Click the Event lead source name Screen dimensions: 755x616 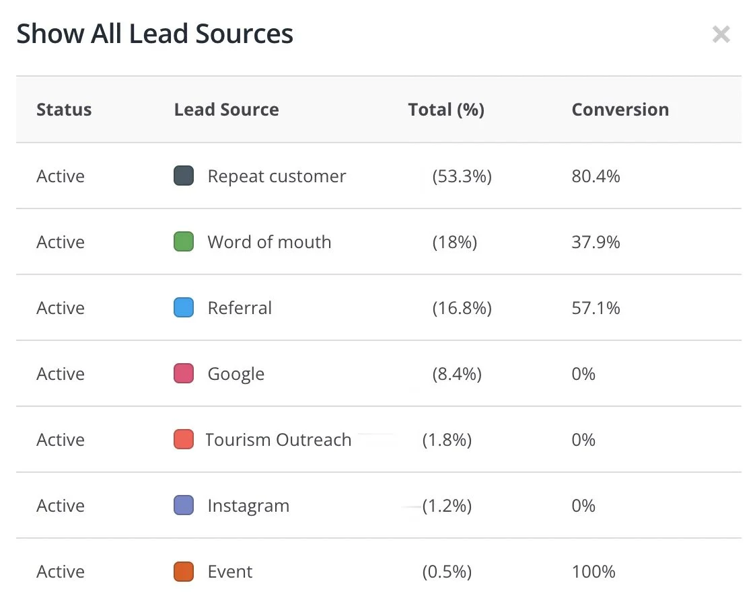click(x=230, y=572)
